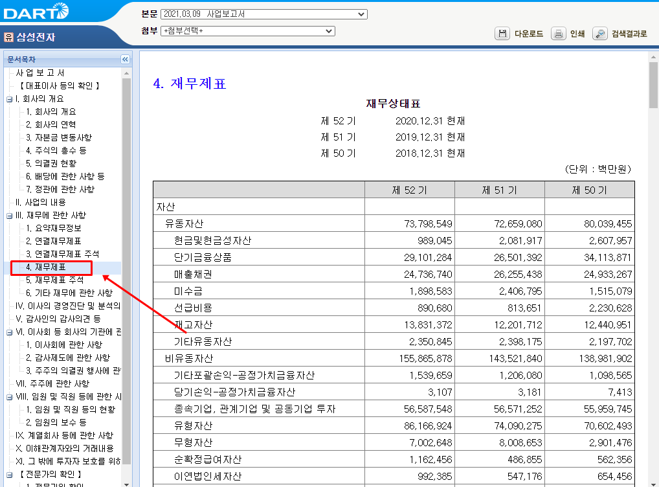Click the highlighted 4. 재무제표 menu entry

45,267
